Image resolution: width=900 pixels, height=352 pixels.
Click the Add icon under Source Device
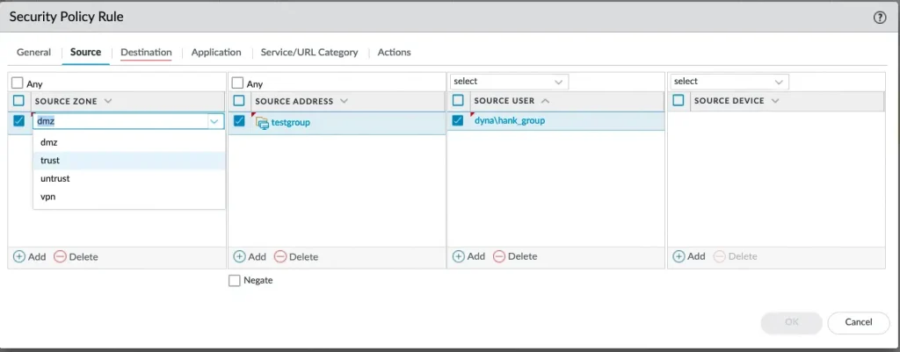[679, 256]
